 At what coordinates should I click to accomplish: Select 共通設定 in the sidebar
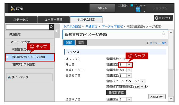pyautogui.click(x=29, y=34)
